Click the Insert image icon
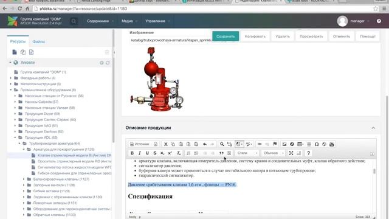The width and height of the screenshot is (389, 219). tap(284, 144)
